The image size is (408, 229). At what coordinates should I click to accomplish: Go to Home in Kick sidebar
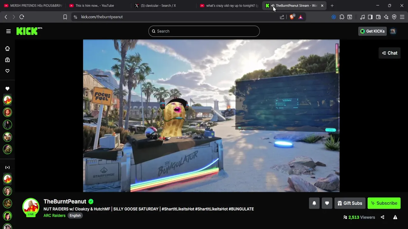point(7,49)
